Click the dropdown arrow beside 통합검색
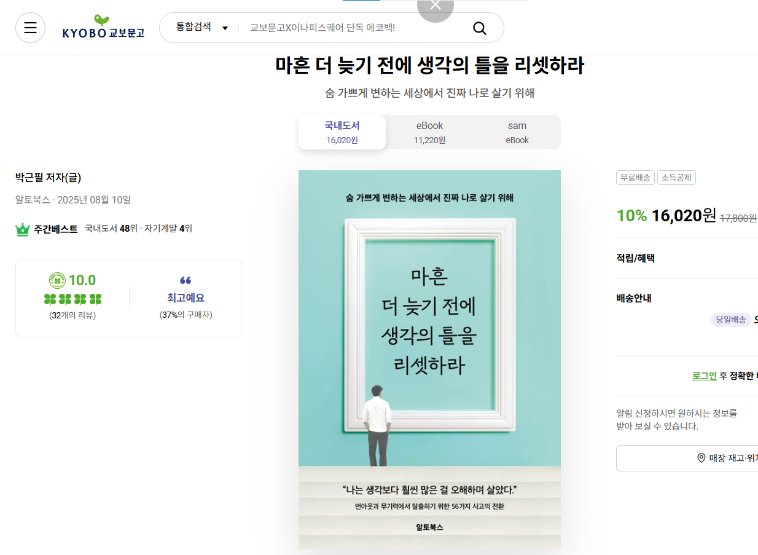 [x=225, y=28]
